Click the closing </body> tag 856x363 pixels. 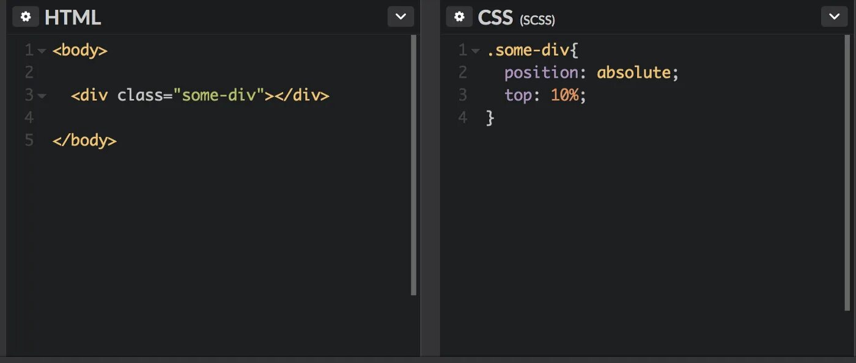(84, 140)
